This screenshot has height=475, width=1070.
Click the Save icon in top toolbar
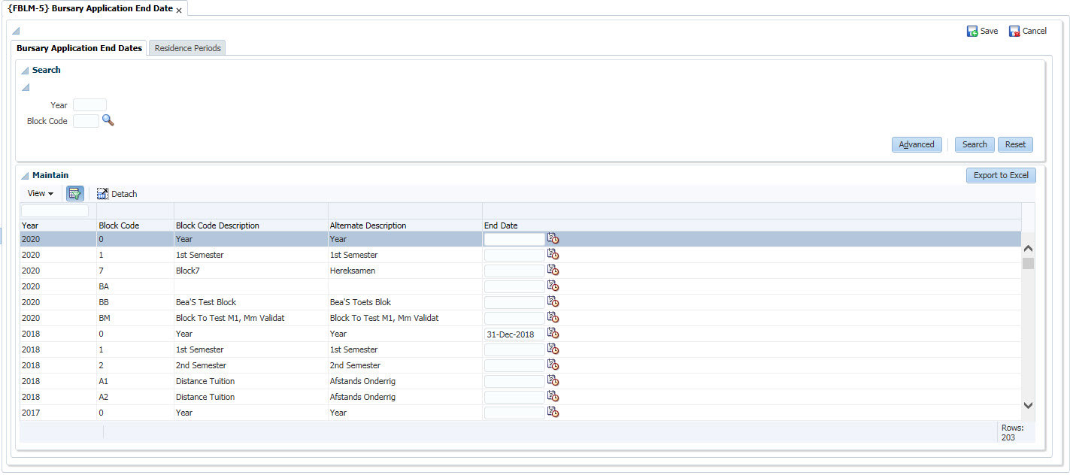click(972, 32)
